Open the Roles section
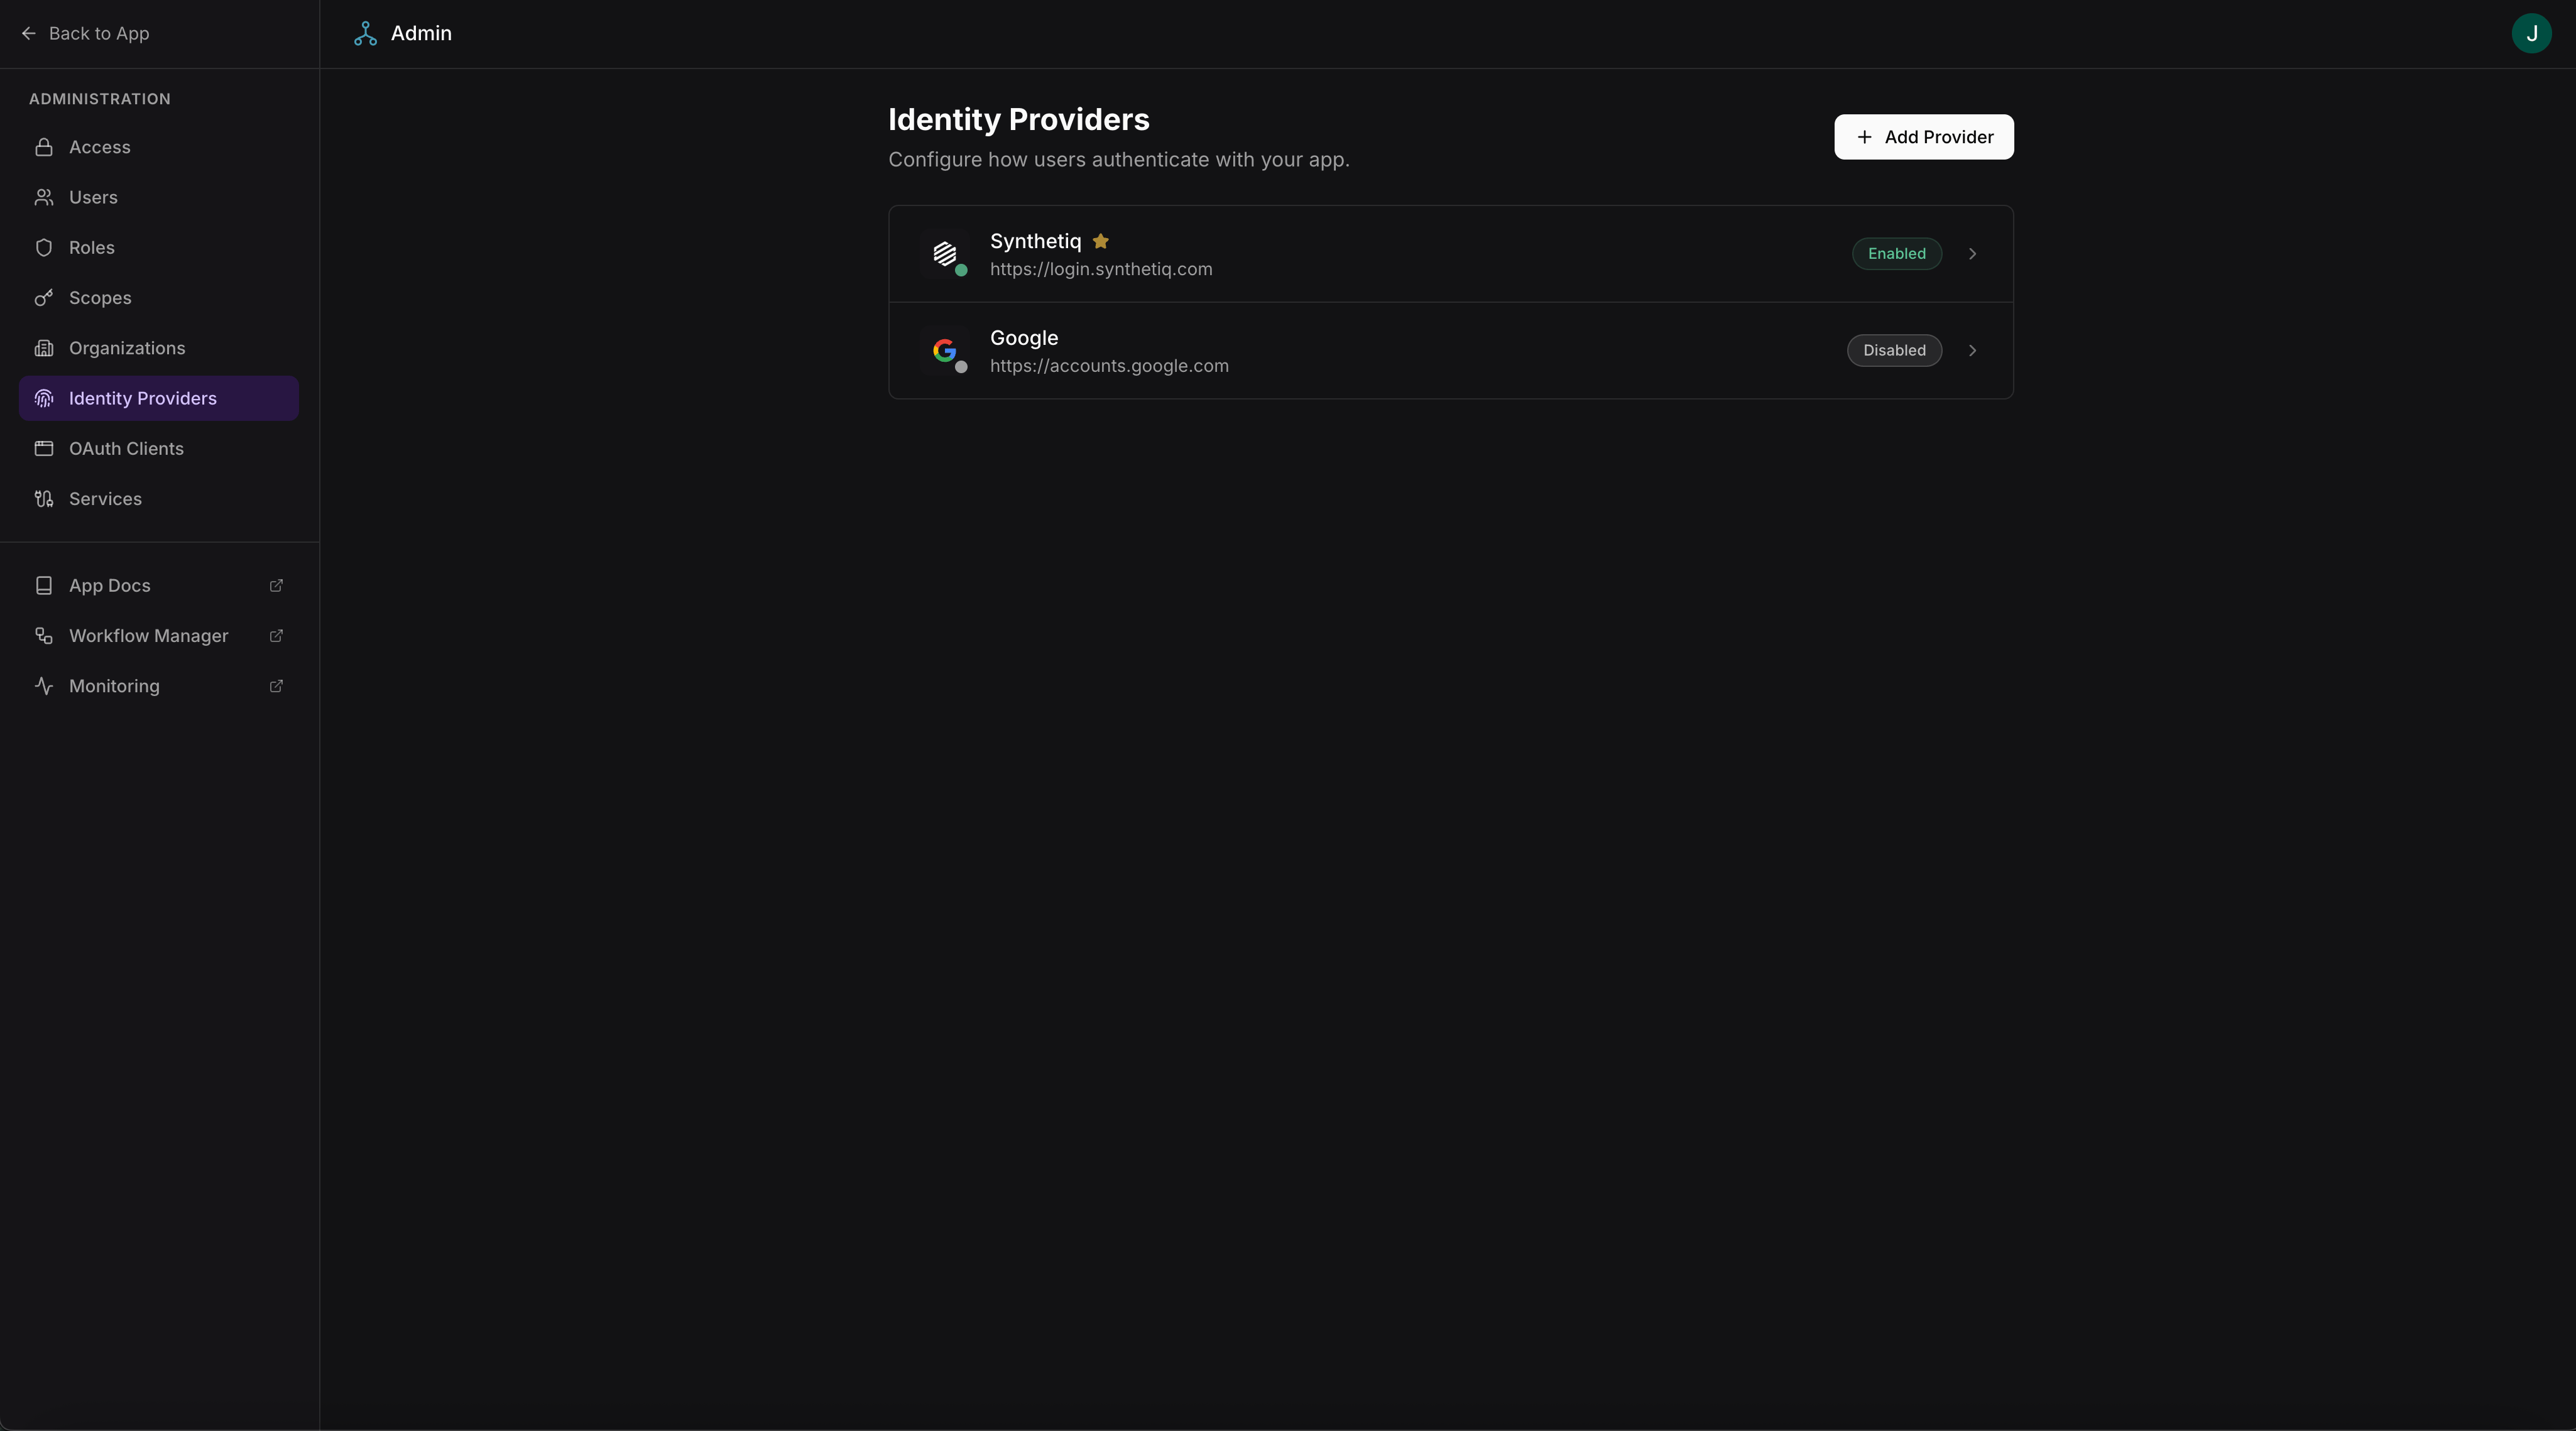Viewport: 2576px width, 1431px height. tap(159, 248)
